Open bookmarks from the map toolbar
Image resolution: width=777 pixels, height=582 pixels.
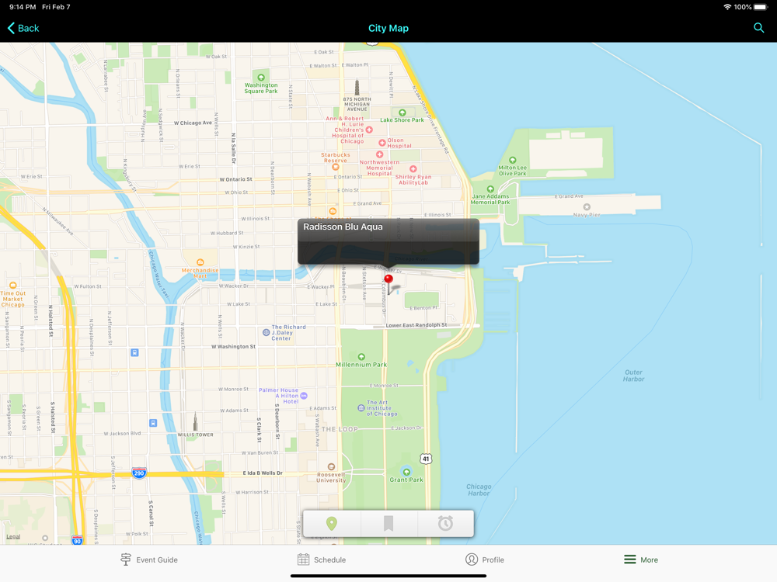click(388, 523)
